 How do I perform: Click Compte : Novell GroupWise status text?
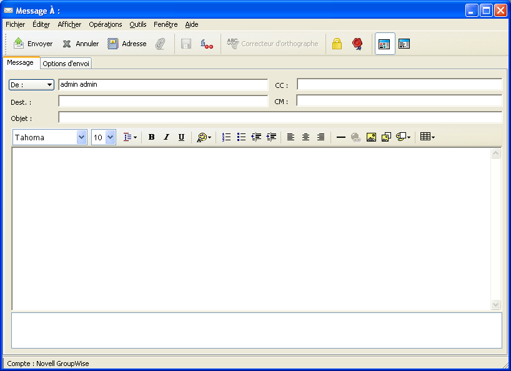[48, 364]
